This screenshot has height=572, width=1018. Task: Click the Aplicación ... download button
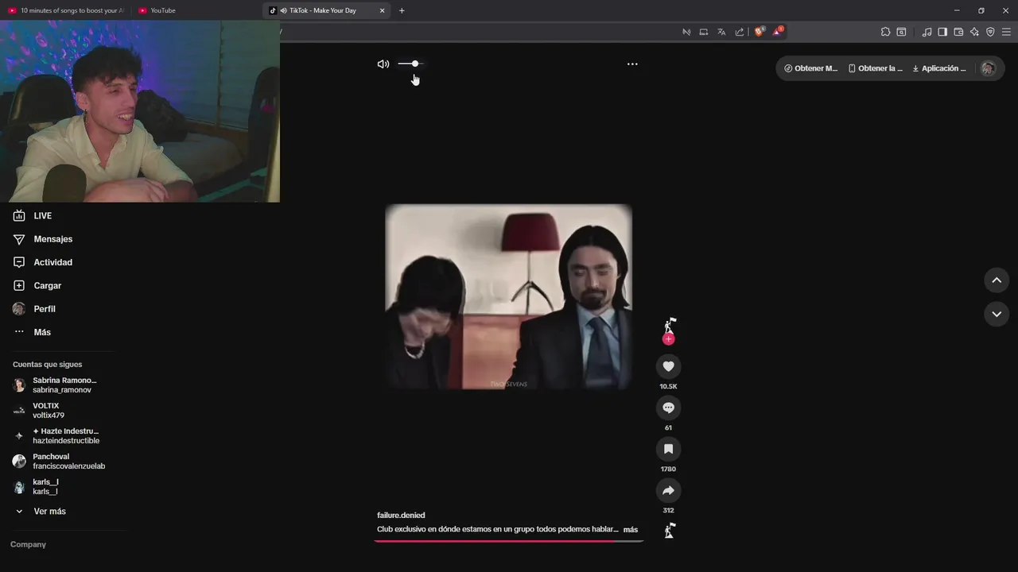point(939,68)
